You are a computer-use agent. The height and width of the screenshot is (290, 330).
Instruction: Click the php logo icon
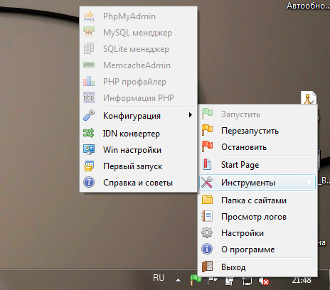point(89,97)
